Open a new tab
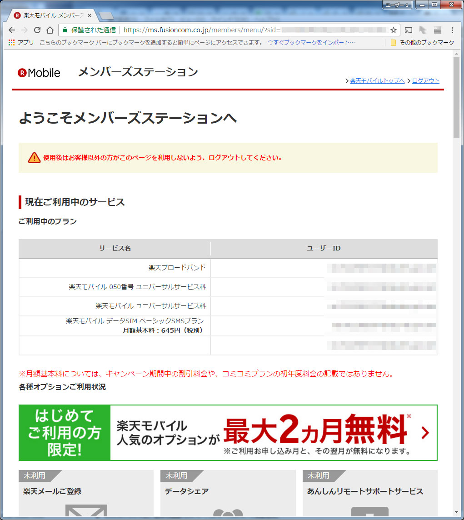The height and width of the screenshot is (520, 464). pyautogui.click(x=106, y=16)
